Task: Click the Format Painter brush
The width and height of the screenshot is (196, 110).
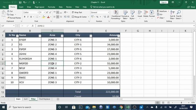Action: point(14,18)
